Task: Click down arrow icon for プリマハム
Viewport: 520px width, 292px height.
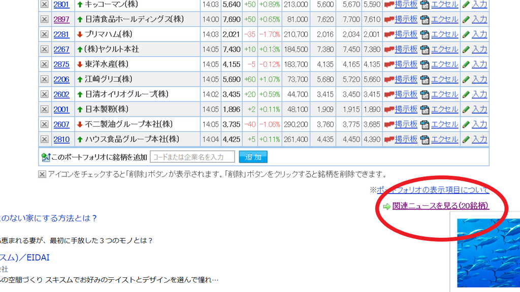Action: [x=80, y=34]
